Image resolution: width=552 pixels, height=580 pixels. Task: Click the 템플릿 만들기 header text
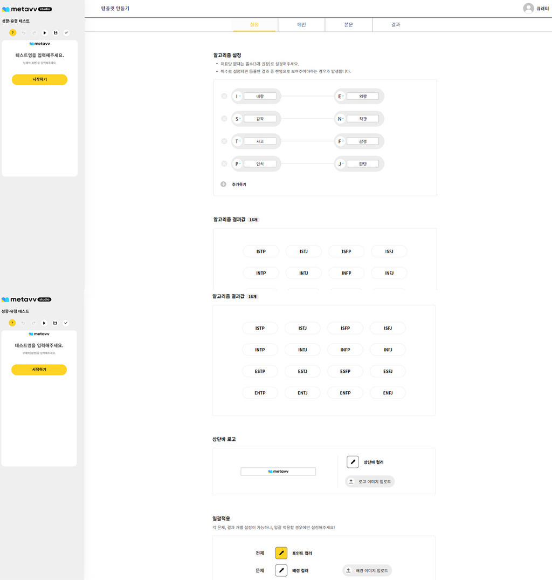click(115, 9)
